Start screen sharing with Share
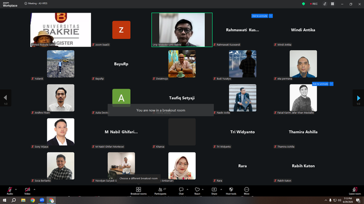 click(x=214, y=191)
